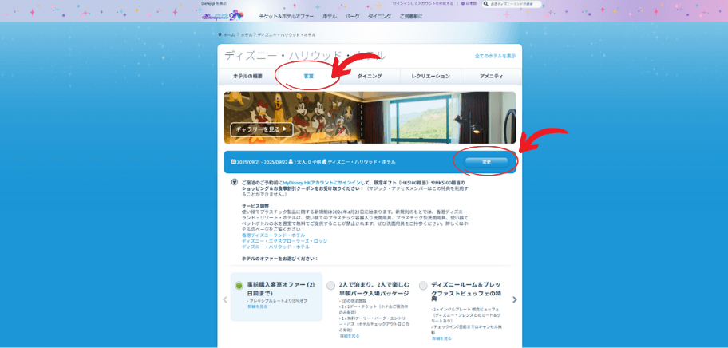Viewport: 728px width, 348px height.
Task: Click 香港ディズニーランド・ホテル link
Action: coord(274,235)
